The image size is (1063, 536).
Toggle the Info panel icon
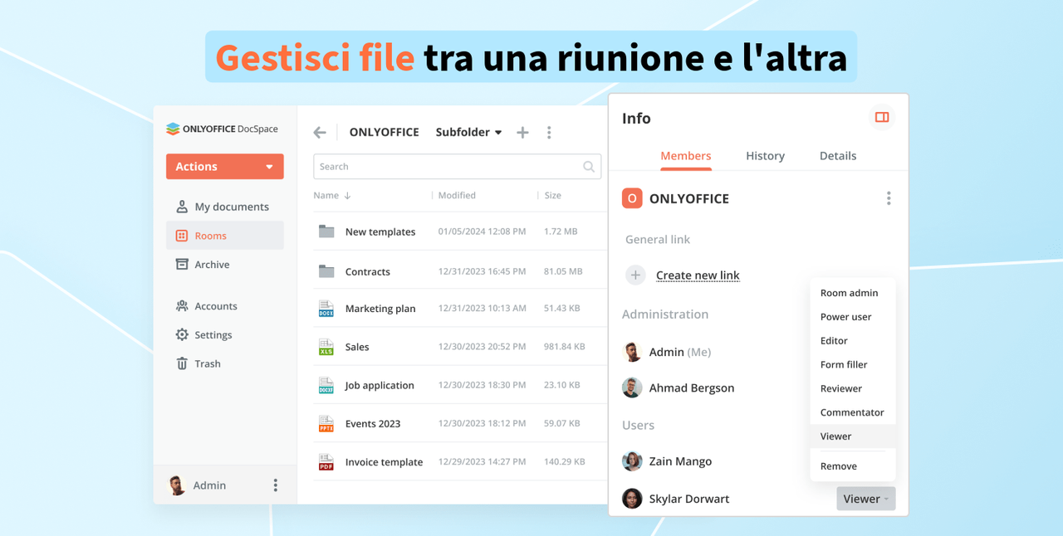(882, 118)
